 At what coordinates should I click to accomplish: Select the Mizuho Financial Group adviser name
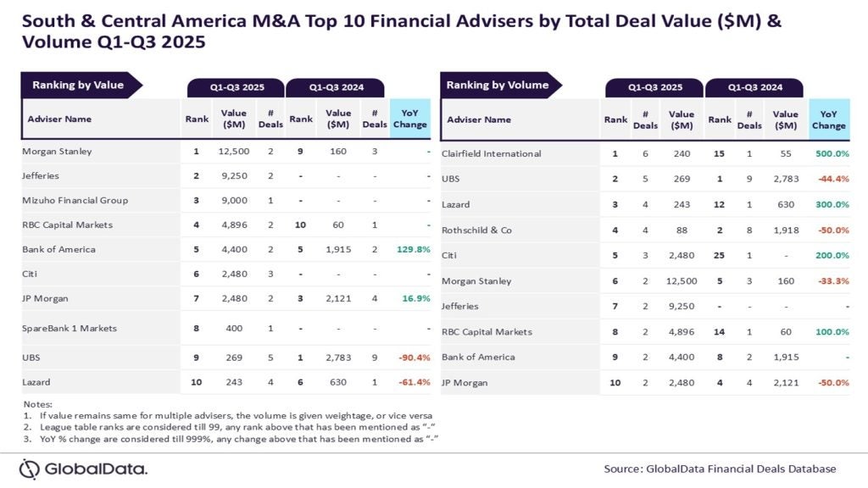(75, 200)
